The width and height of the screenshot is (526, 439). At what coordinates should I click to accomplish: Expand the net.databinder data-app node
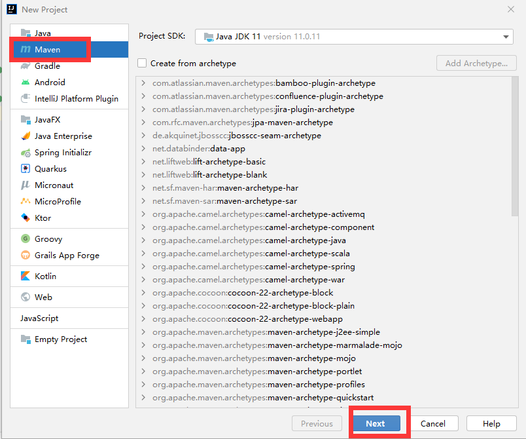[x=143, y=149]
